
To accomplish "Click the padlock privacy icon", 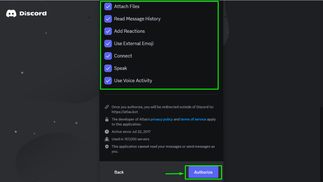I will pyautogui.click(x=107, y=119).
